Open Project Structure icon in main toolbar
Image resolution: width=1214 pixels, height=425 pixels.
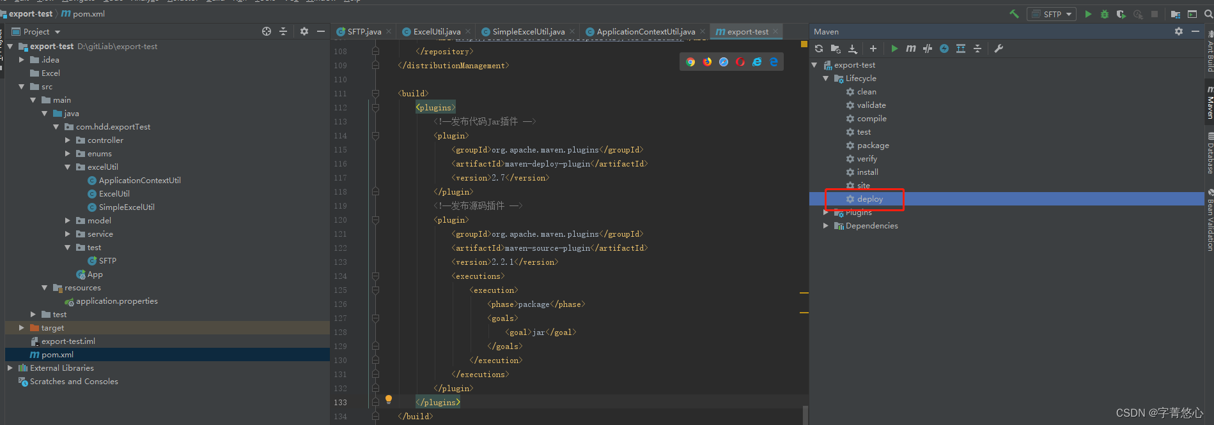(x=1176, y=14)
